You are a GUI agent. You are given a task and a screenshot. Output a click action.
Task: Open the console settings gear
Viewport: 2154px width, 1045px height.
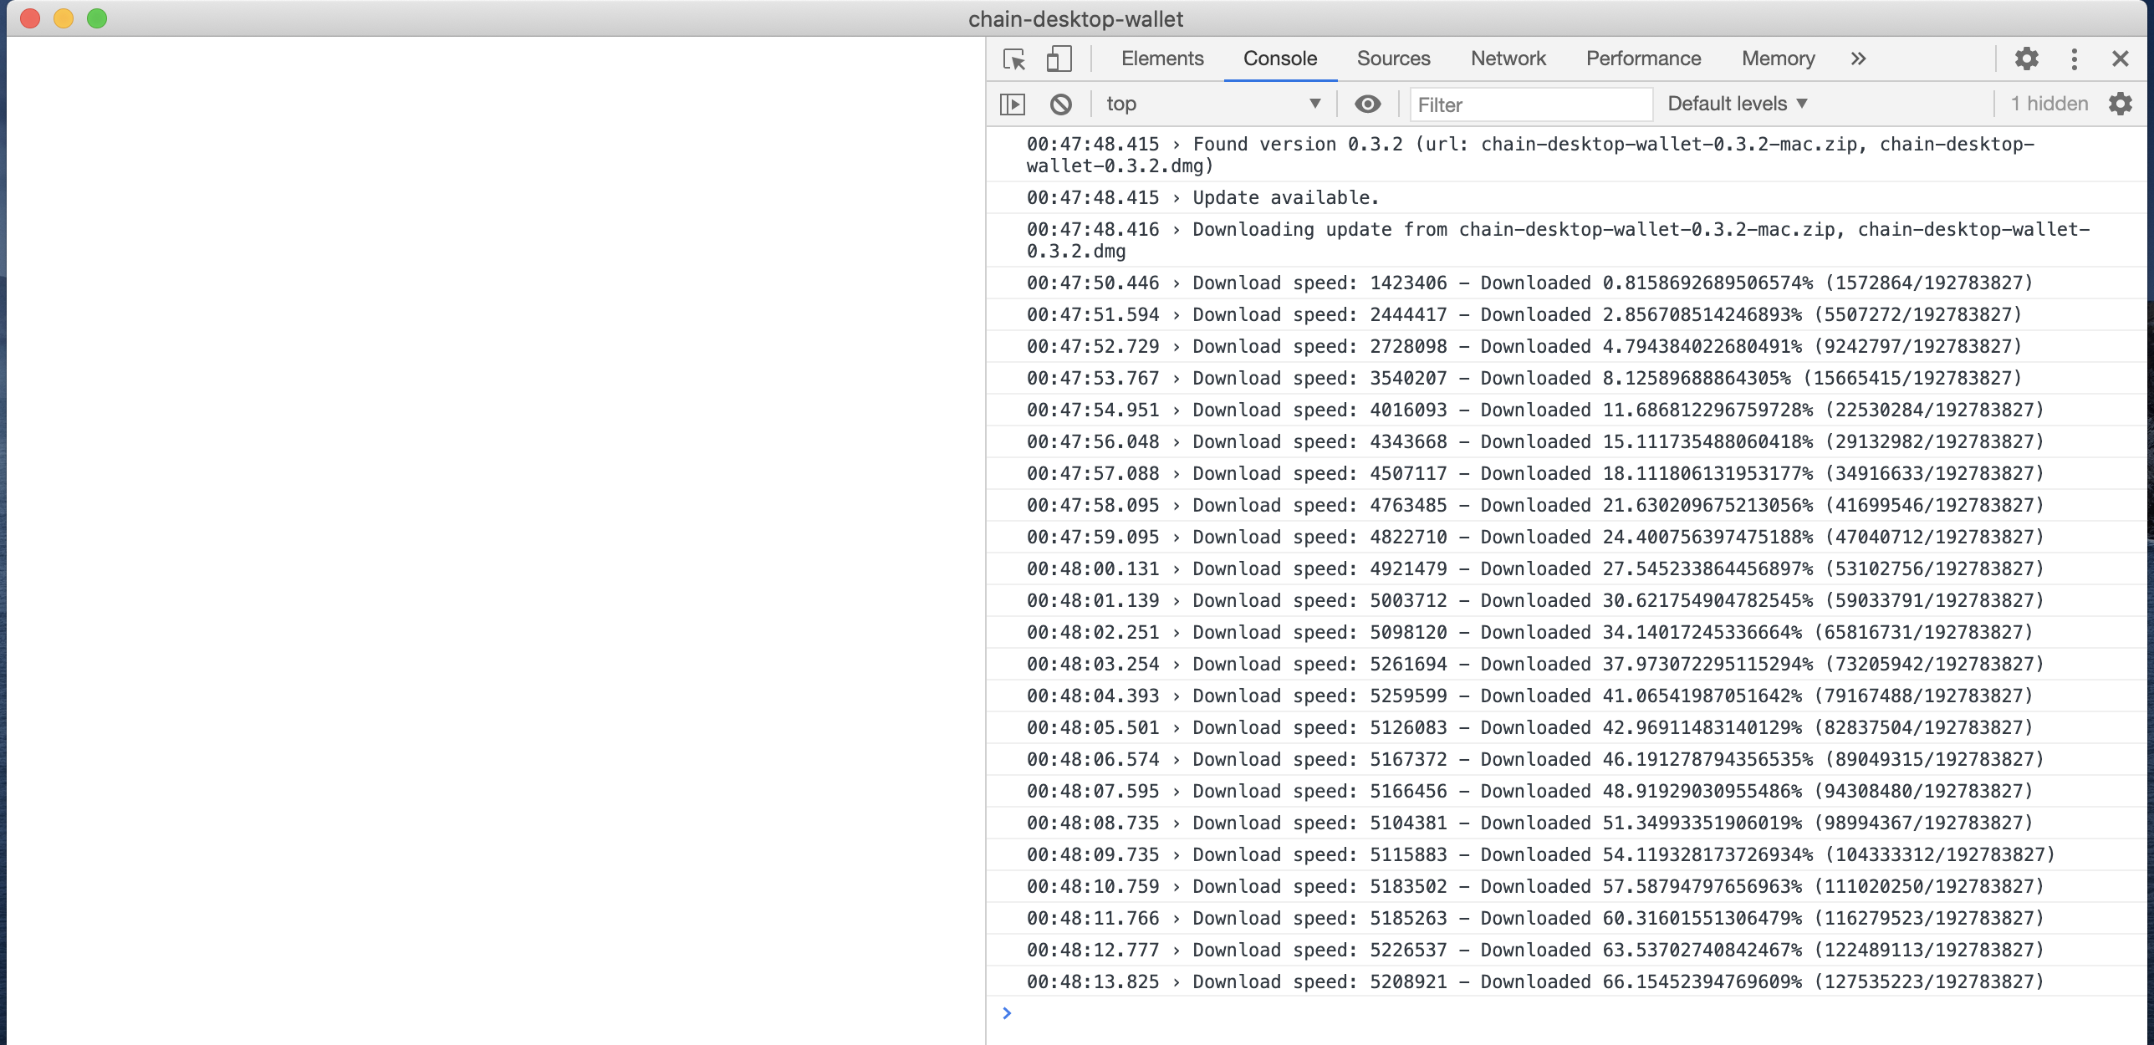pyautogui.click(x=2122, y=104)
